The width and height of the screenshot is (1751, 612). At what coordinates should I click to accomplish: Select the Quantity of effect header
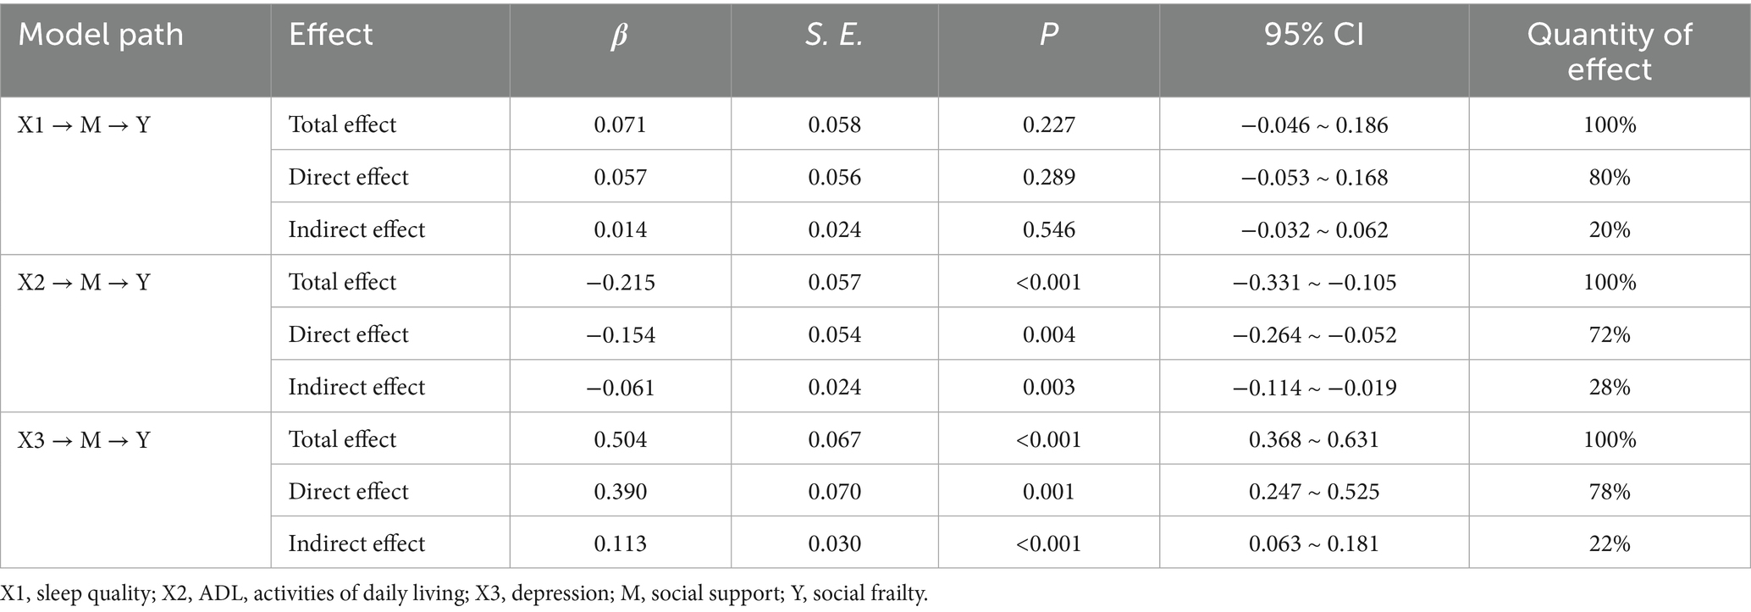tap(1609, 51)
